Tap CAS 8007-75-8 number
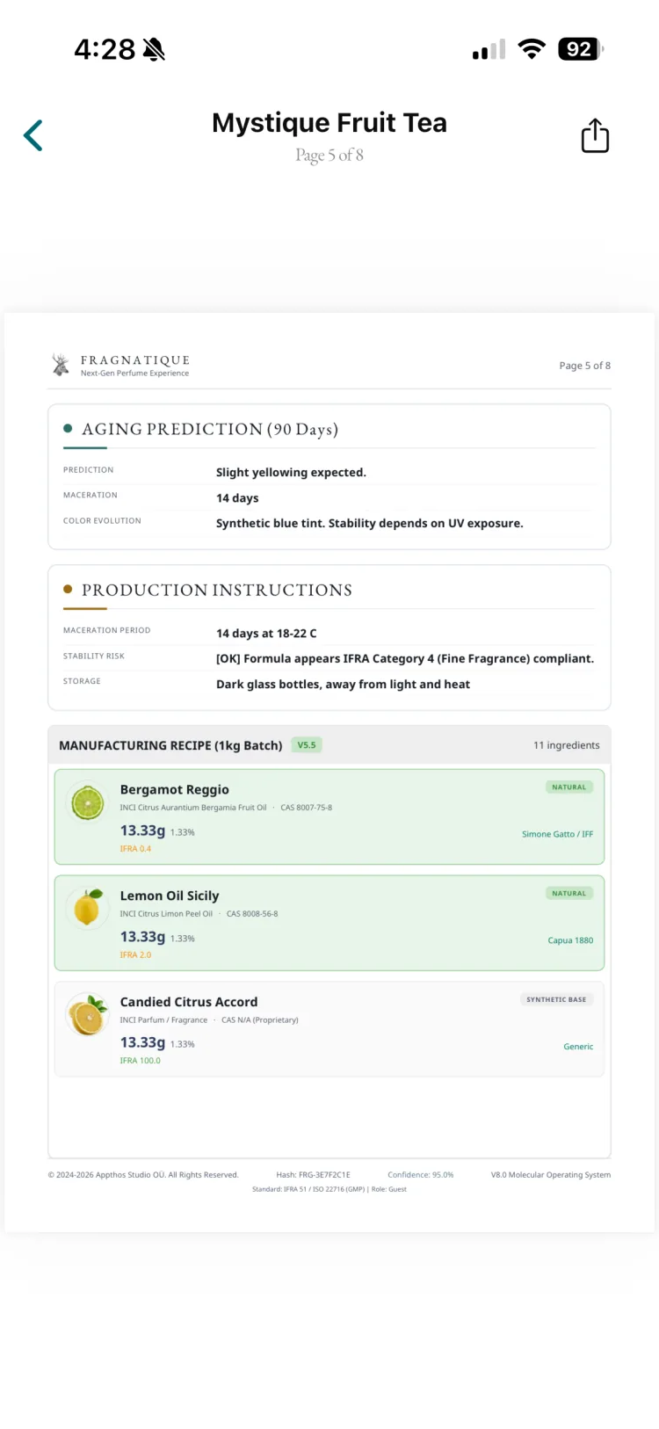The width and height of the screenshot is (659, 1429). (x=307, y=808)
